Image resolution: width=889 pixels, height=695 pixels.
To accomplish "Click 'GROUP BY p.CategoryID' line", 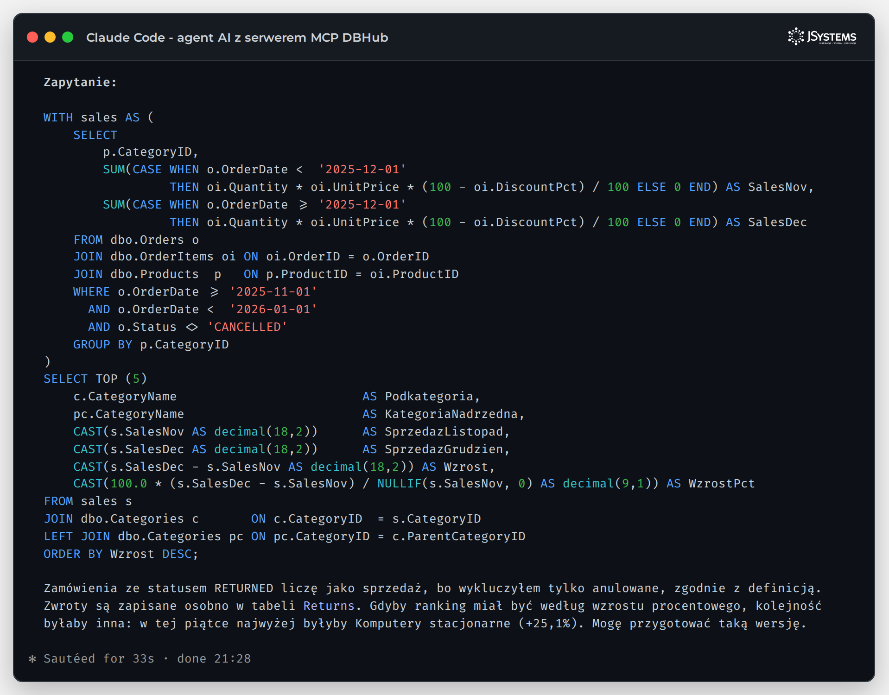I will point(151,344).
